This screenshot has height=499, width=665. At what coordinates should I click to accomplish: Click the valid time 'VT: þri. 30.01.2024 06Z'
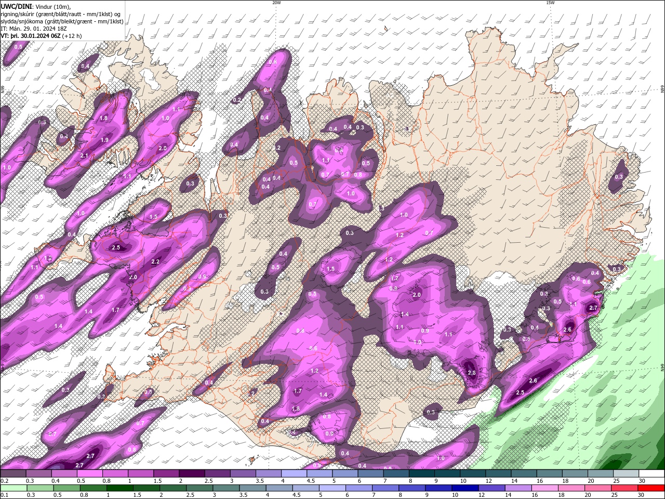[31, 36]
